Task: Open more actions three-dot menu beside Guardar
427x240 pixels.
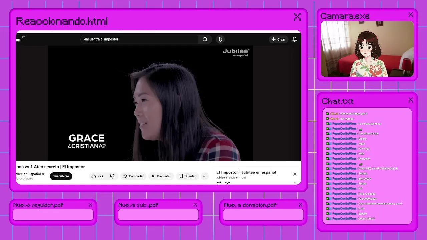Action: click(205, 176)
